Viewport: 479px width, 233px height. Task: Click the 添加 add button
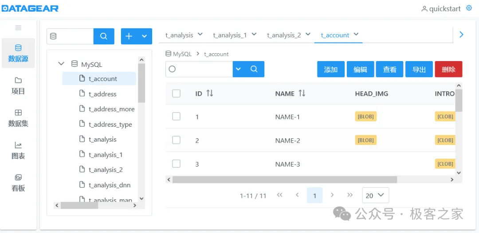coord(331,69)
